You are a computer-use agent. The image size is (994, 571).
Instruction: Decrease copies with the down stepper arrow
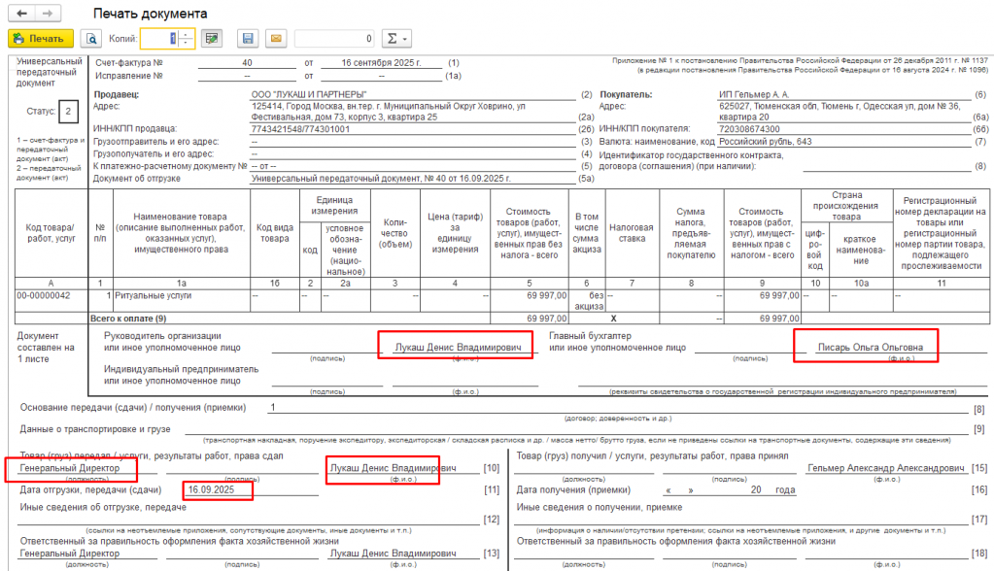pos(187,43)
